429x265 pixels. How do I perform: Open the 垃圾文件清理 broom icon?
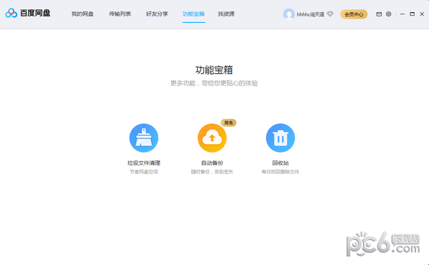click(x=144, y=138)
